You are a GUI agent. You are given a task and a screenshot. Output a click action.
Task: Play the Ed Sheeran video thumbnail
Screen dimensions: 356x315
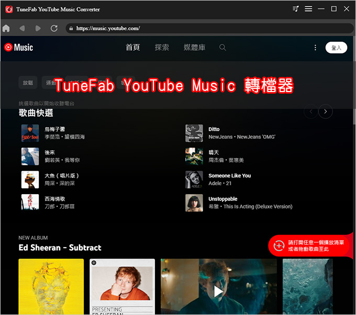tap(219, 287)
